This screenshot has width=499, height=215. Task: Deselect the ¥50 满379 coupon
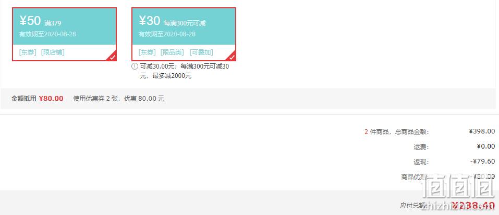pyautogui.click(x=64, y=34)
